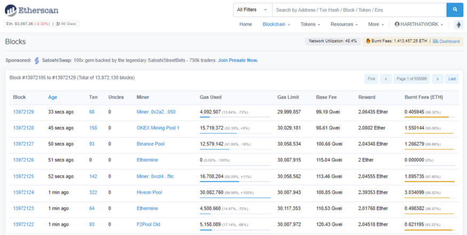Focus the address search input field
This screenshot has height=235, width=467.
point(359,10)
